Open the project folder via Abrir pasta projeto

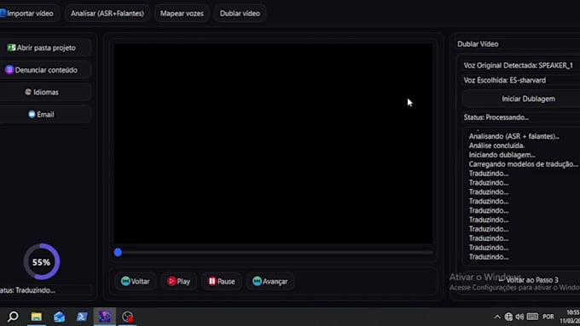[45, 48]
